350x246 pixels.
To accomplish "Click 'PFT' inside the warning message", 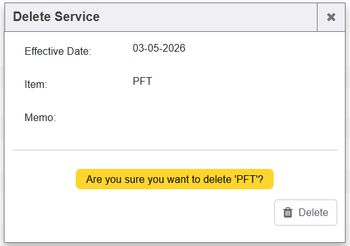I will (246, 179).
